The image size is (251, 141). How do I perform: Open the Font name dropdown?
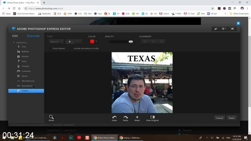56,42
